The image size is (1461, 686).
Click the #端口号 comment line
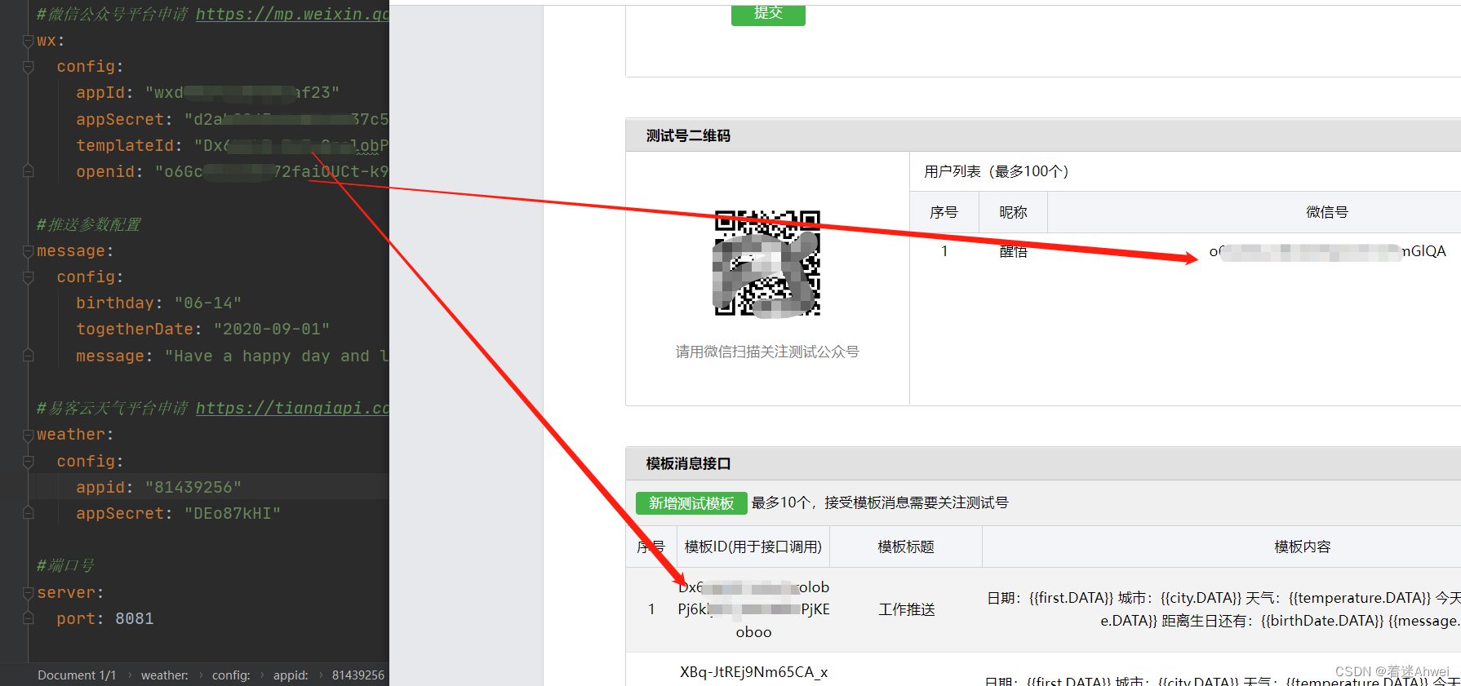[65, 565]
